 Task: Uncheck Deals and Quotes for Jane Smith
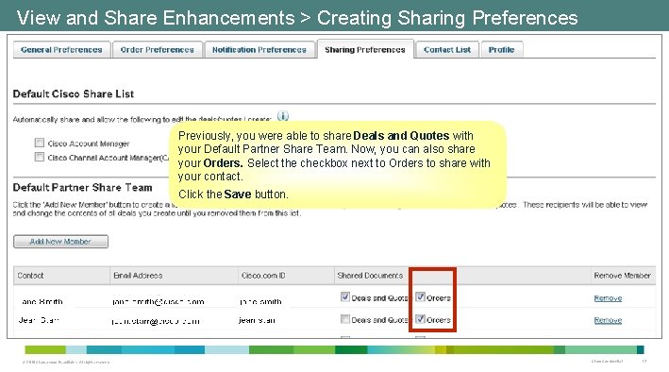345,296
